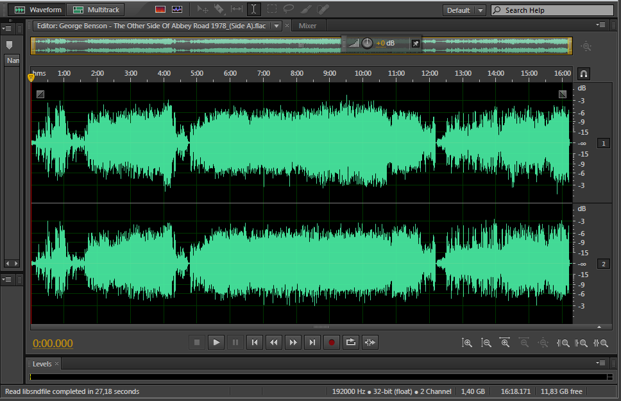This screenshot has width=621, height=401.
Task: Toggle snapping with the magnet icon
Action: (584, 74)
